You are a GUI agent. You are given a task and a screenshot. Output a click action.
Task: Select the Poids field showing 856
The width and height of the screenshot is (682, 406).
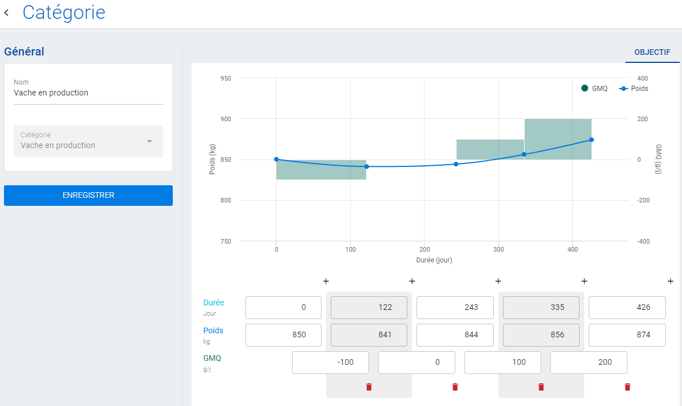pos(541,335)
